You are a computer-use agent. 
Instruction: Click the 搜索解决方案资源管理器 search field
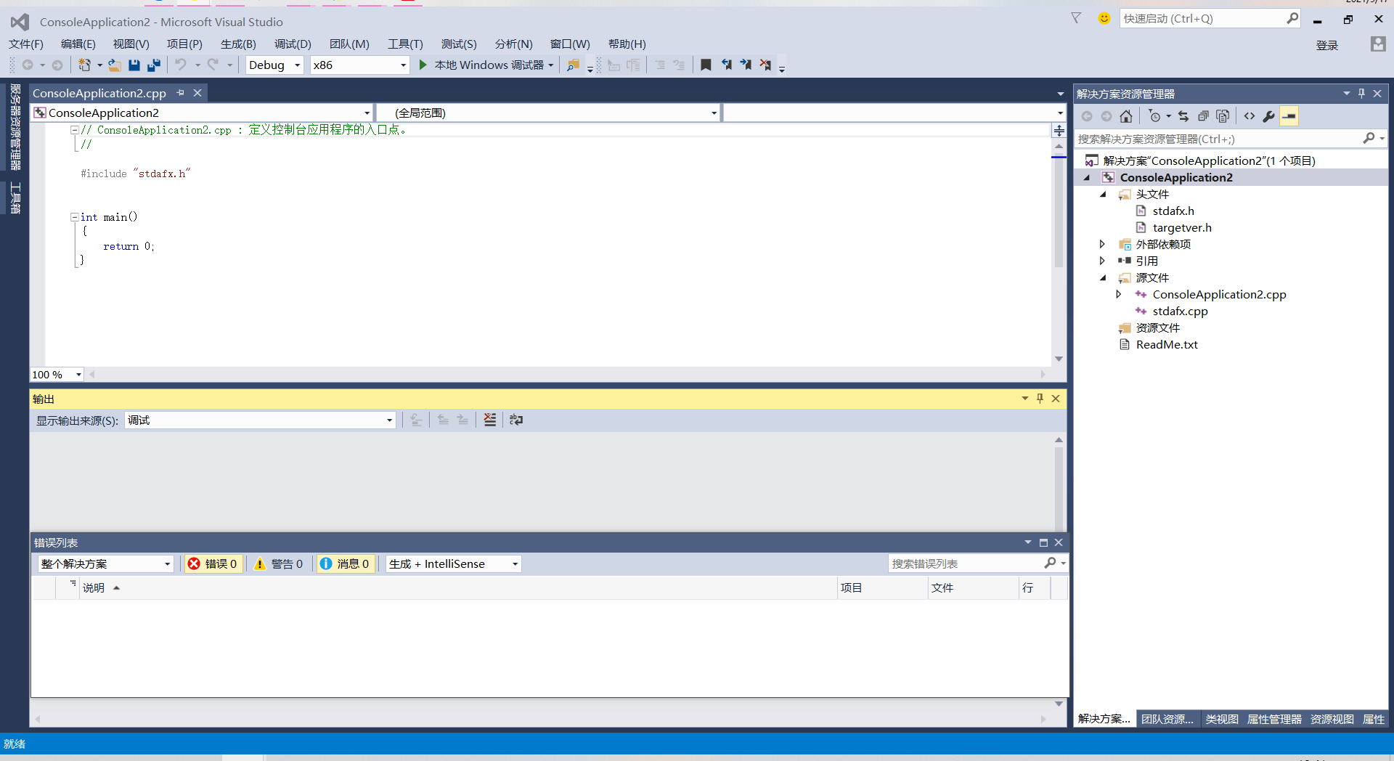(x=1218, y=139)
